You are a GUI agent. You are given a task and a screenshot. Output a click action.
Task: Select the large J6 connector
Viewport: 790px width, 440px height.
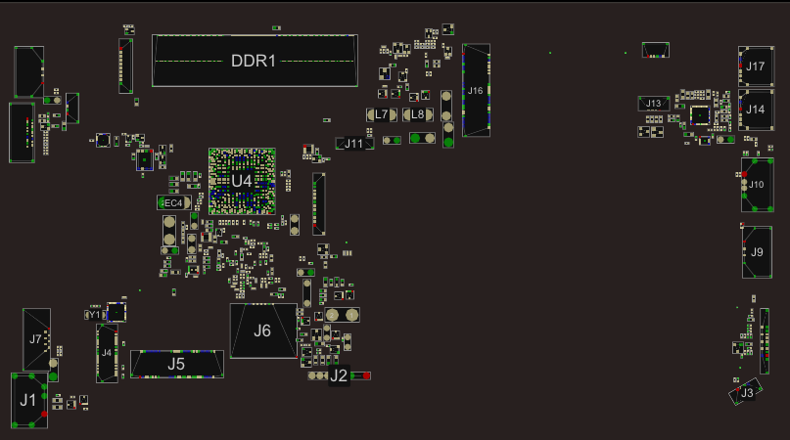[x=262, y=330]
